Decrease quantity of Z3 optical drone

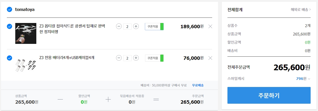(x=119, y=26)
